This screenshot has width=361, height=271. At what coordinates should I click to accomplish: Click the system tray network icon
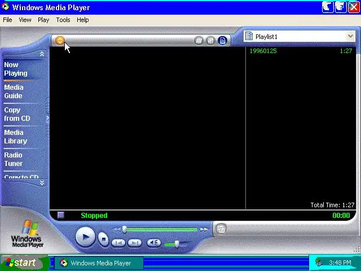319,263
